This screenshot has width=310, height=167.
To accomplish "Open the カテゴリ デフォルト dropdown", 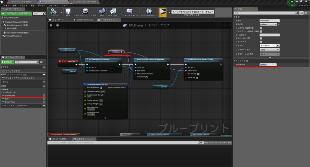I will [269, 46].
